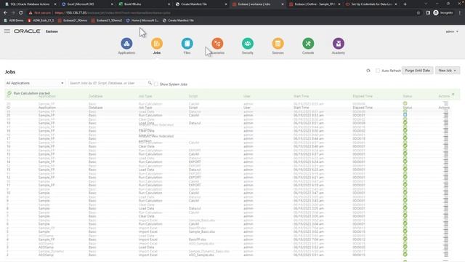The width and height of the screenshot is (465, 262).
Task: Open the Academy navigation icon
Action: pos(339,44)
